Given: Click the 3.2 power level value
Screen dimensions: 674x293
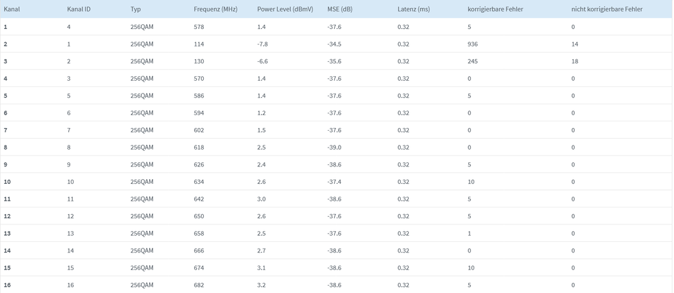Looking at the screenshot, I should click(x=261, y=285).
